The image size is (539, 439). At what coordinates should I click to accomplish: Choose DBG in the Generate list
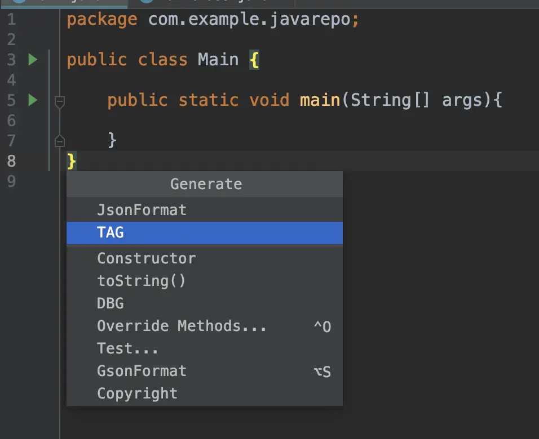[x=111, y=303]
